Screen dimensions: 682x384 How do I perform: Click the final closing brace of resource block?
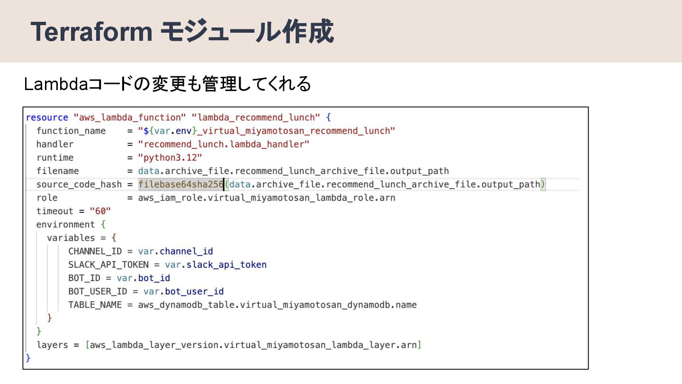point(28,357)
